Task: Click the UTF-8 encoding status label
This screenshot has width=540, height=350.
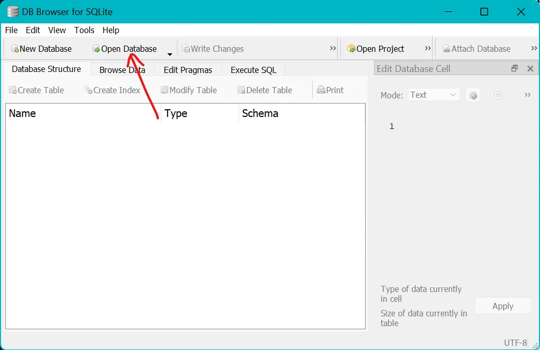Action: point(515,343)
